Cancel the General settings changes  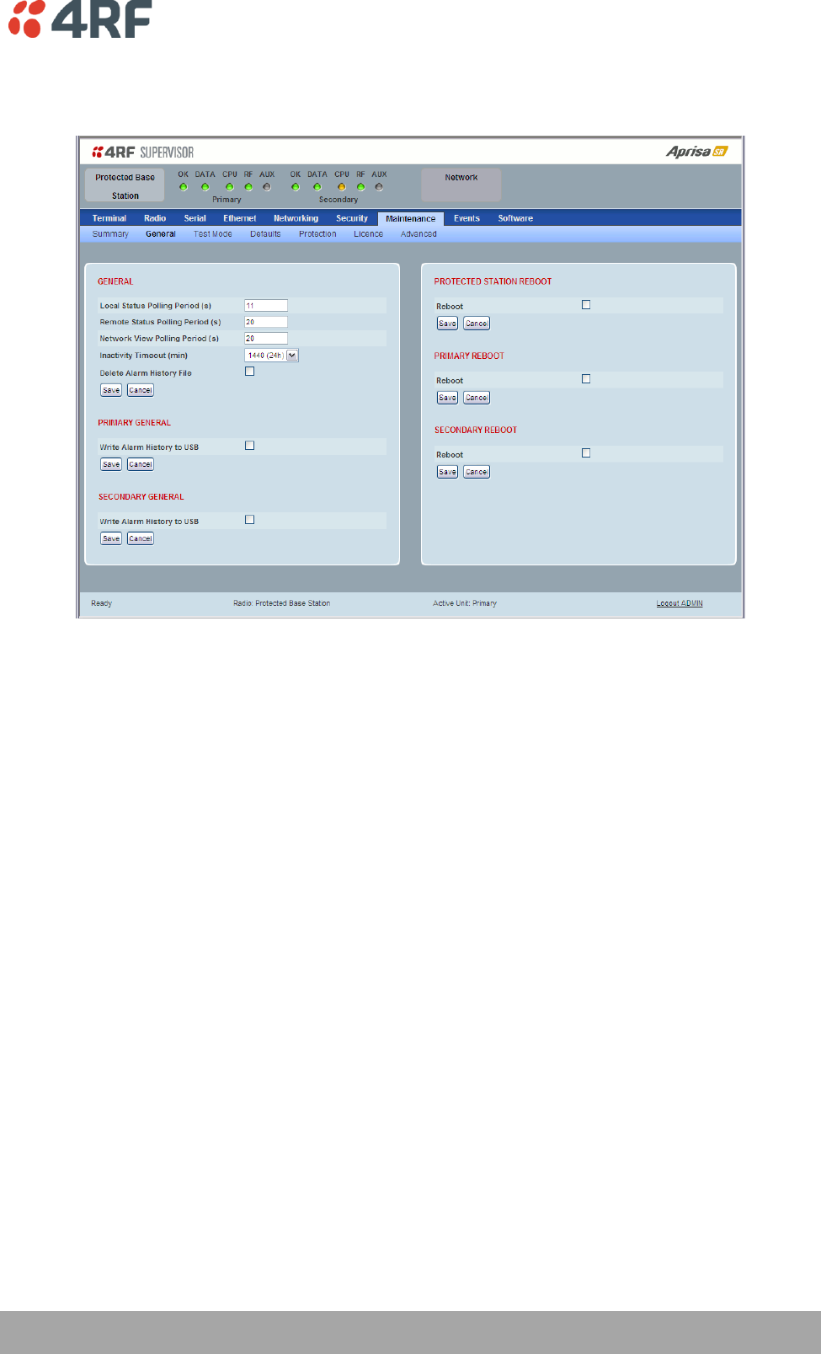tap(141, 390)
